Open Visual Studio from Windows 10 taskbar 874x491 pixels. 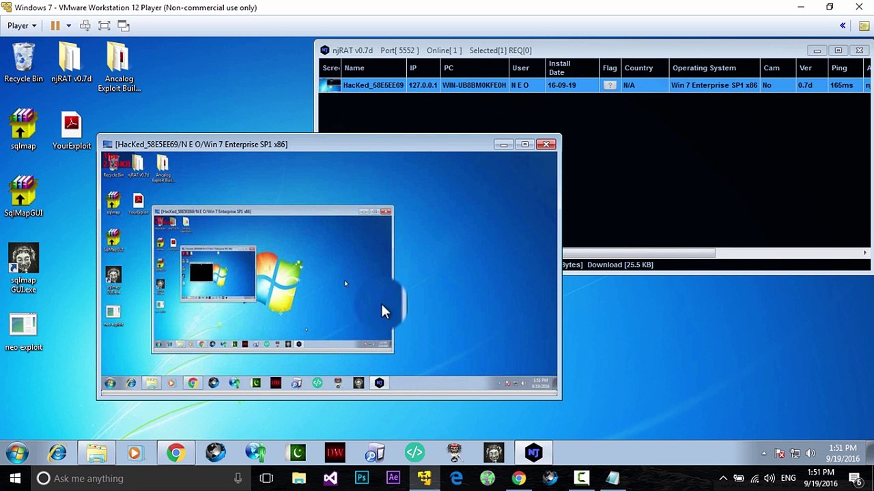pos(330,479)
